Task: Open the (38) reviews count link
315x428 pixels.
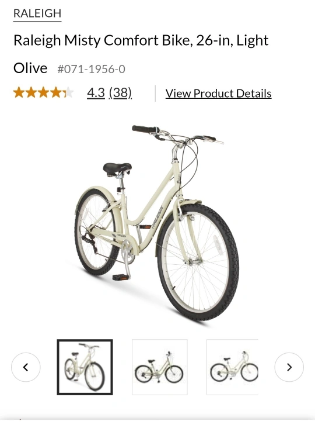Action: (x=120, y=93)
